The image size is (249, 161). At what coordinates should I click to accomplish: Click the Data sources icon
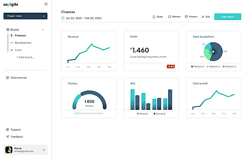7,77
